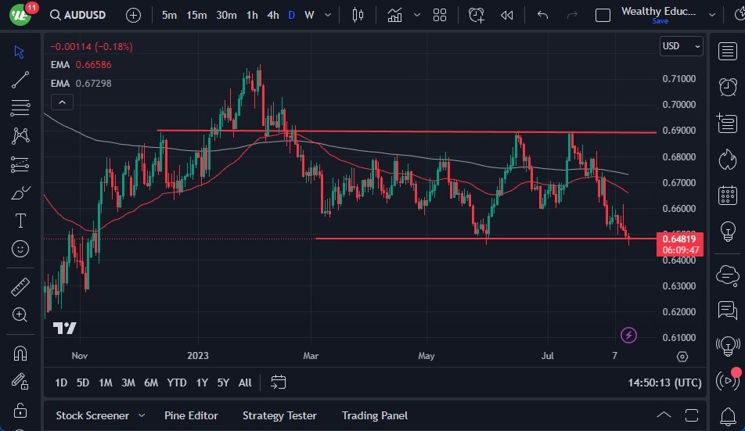Expand the Stock Screener dropdown arrow

[142, 415]
